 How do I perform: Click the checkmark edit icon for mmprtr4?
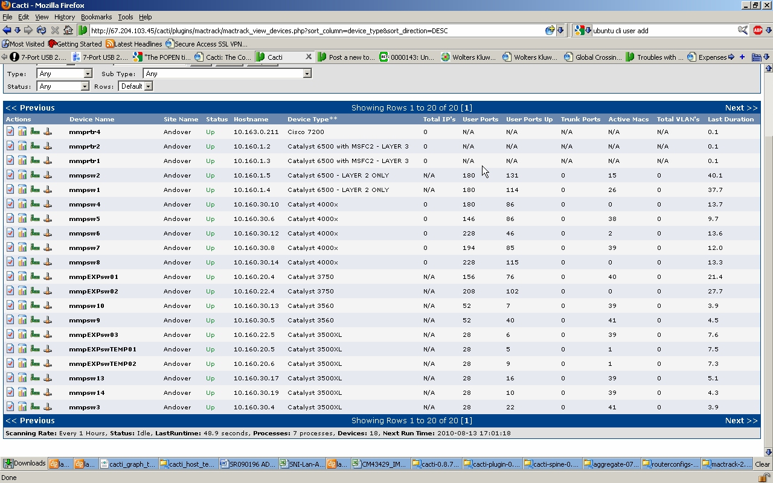[x=10, y=132]
